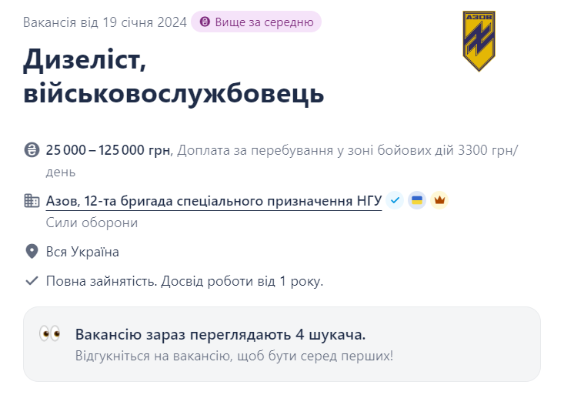Click the Вся Україна location text
This screenshot has height=395, width=564.
[x=82, y=252]
